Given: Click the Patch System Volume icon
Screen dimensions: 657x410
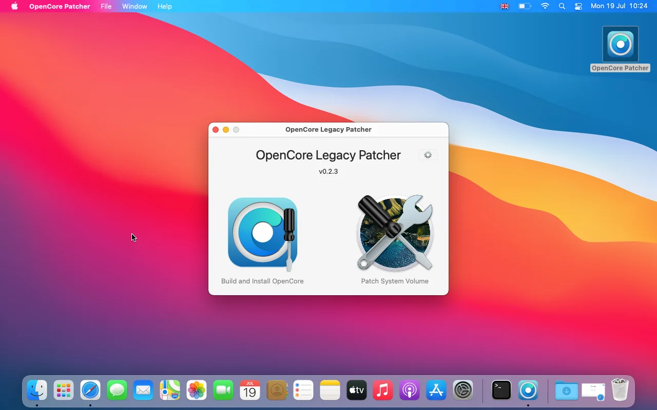Looking at the screenshot, I should pos(395,234).
